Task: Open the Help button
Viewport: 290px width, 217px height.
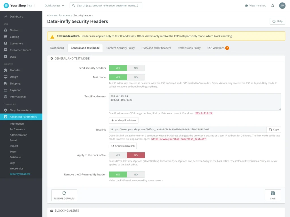Action: [277, 21]
